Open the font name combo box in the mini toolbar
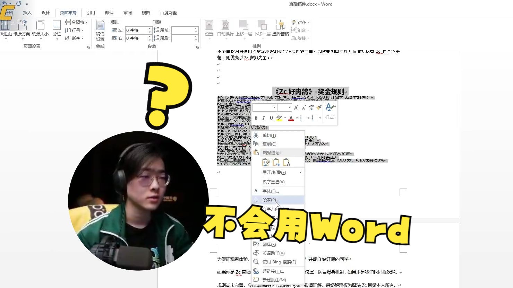 (264, 107)
